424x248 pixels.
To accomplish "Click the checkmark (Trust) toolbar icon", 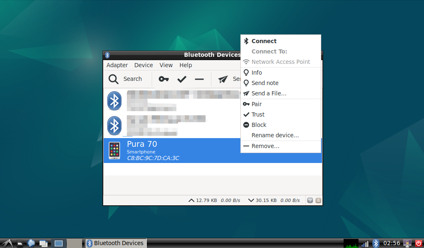I will coord(182,79).
